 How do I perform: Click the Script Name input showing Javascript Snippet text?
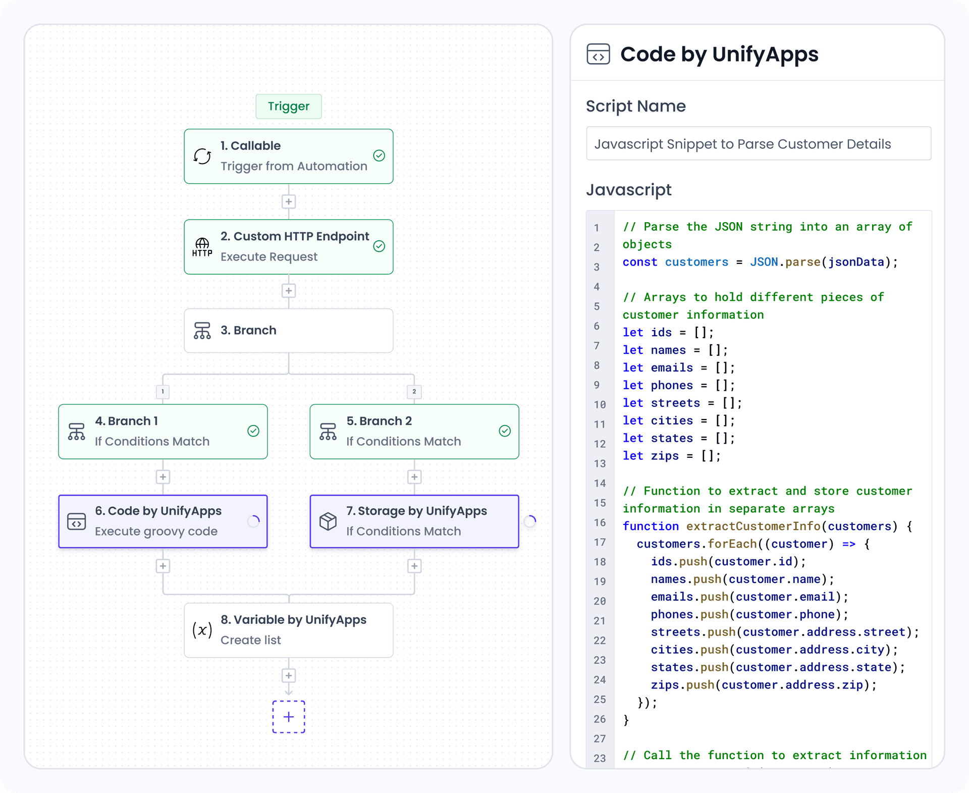click(759, 143)
